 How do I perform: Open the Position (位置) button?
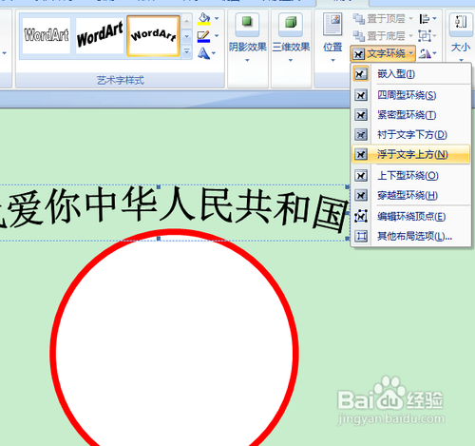332,37
